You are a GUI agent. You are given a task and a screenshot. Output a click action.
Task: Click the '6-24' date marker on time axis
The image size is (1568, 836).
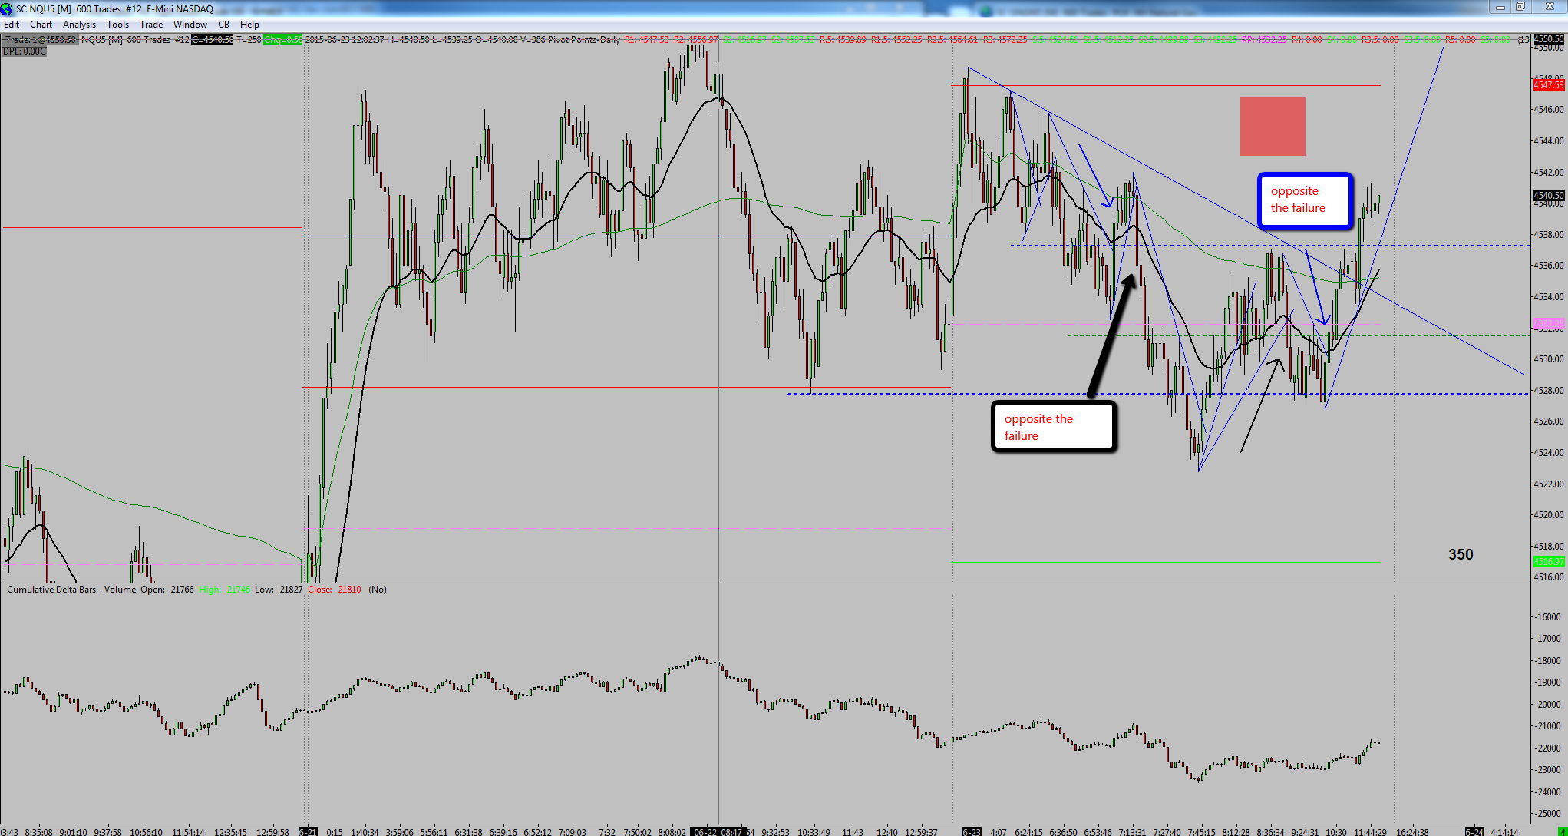pyautogui.click(x=1474, y=831)
